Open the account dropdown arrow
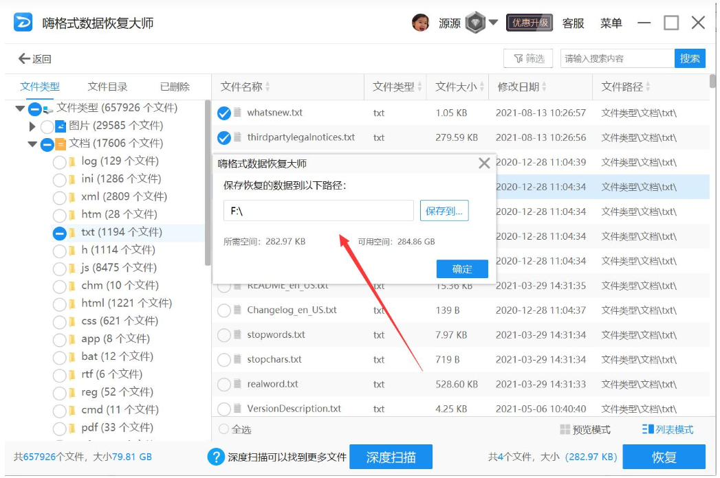The image size is (720, 478). 493,23
